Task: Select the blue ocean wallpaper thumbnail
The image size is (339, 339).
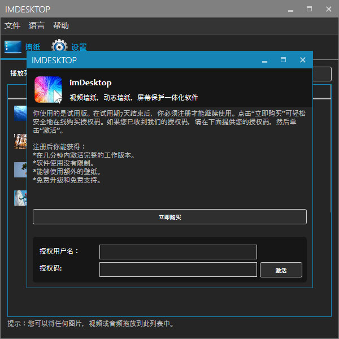Action: [20, 114]
